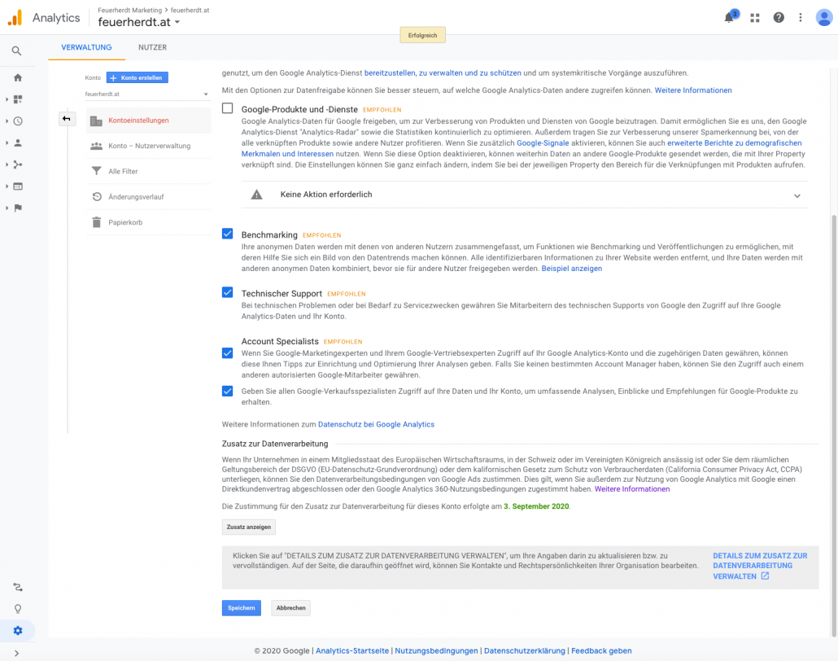The width and height of the screenshot is (838, 661).
Task: Open the feuerhardt.at property selector dropdown
Action: [x=139, y=23]
